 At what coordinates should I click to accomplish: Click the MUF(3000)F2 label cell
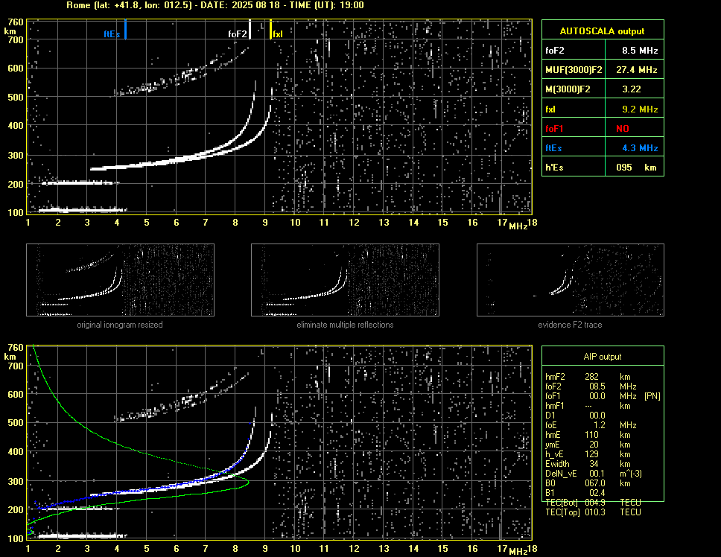[x=574, y=70]
